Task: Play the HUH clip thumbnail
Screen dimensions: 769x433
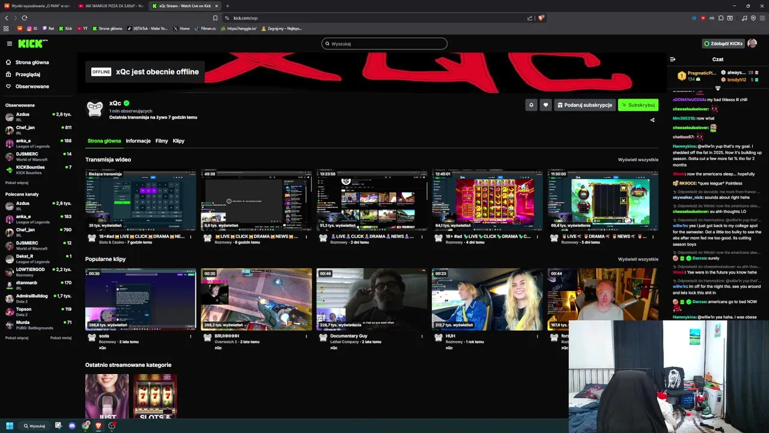Action: coord(487,299)
